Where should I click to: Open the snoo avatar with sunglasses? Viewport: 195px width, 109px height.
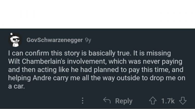pyautogui.click(x=15, y=40)
